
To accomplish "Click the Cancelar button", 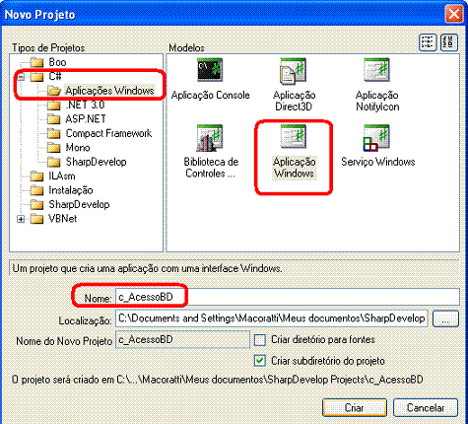I will [426, 407].
